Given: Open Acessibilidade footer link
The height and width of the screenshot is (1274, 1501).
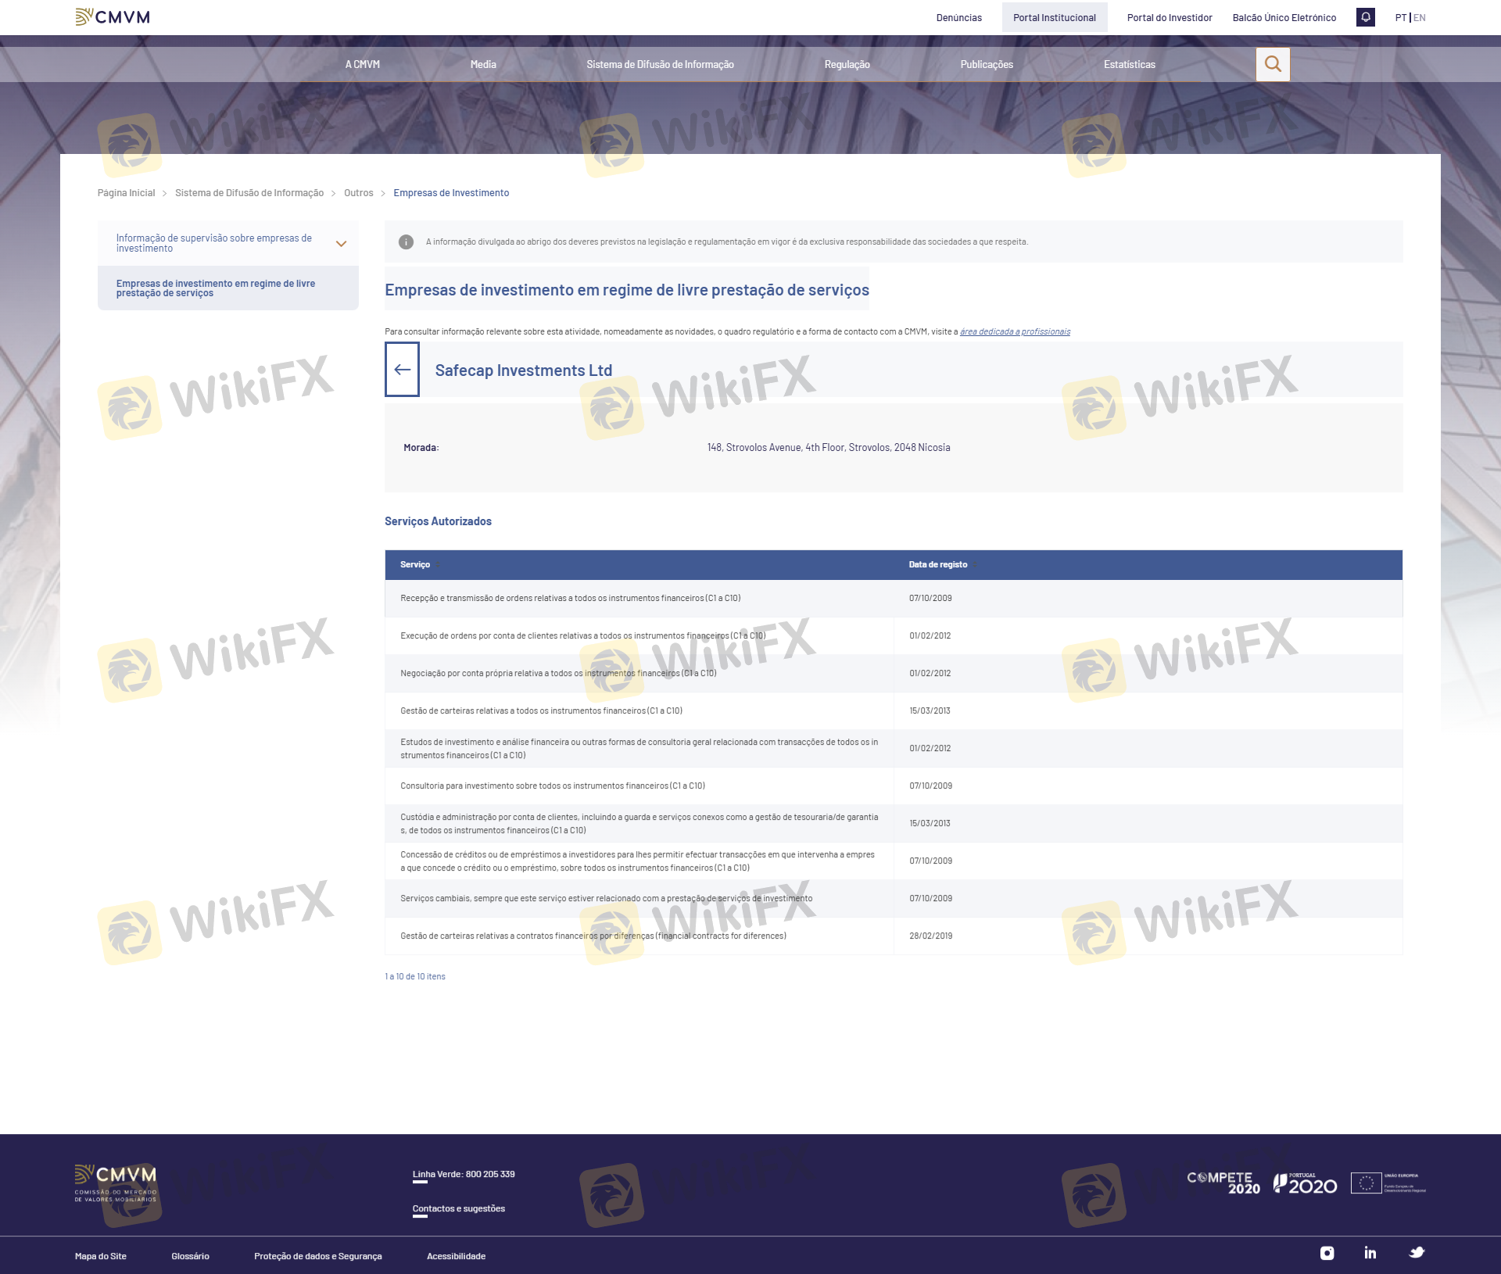Looking at the screenshot, I should tap(457, 1257).
